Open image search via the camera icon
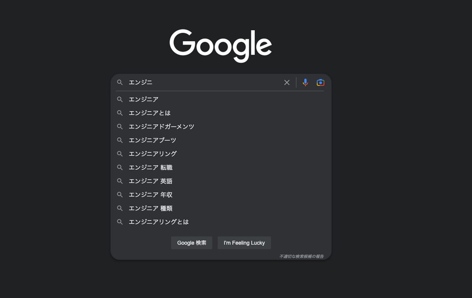 tap(321, 83)
